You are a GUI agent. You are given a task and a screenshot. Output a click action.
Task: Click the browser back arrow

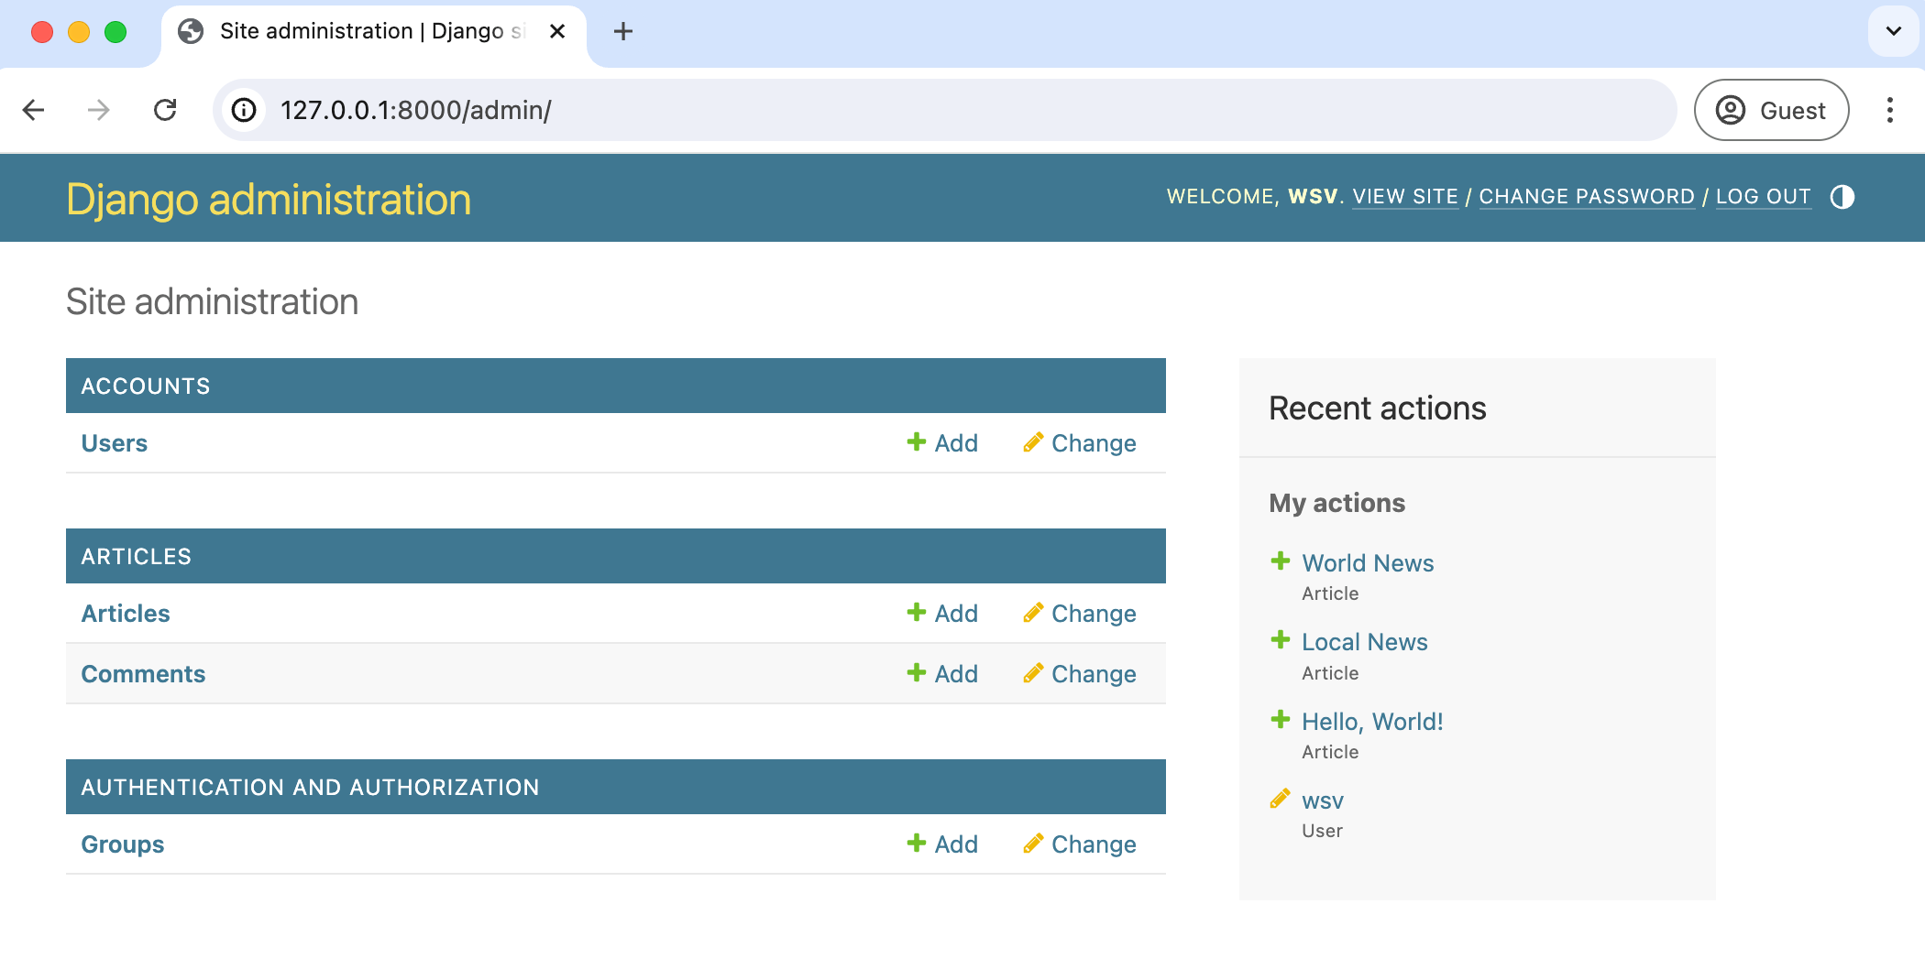pyautogui.click(x=34, y=110)
